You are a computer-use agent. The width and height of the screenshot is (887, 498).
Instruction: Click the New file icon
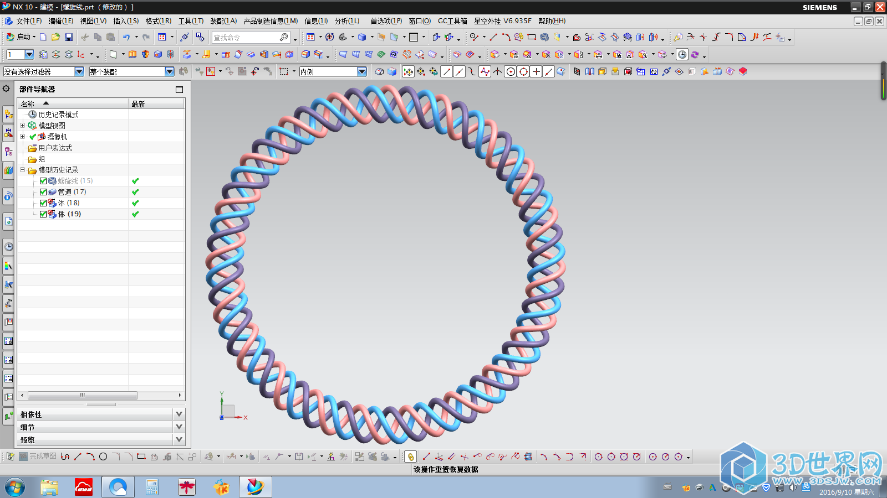coord(43,37)
